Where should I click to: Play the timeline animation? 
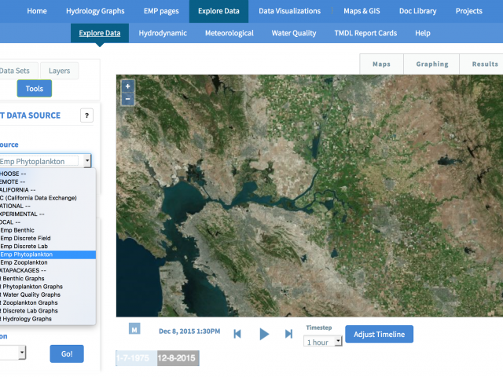[x=264, y=334]
